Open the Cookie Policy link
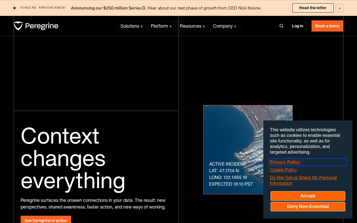Viewport: 357px width, 223px height. 283,170
